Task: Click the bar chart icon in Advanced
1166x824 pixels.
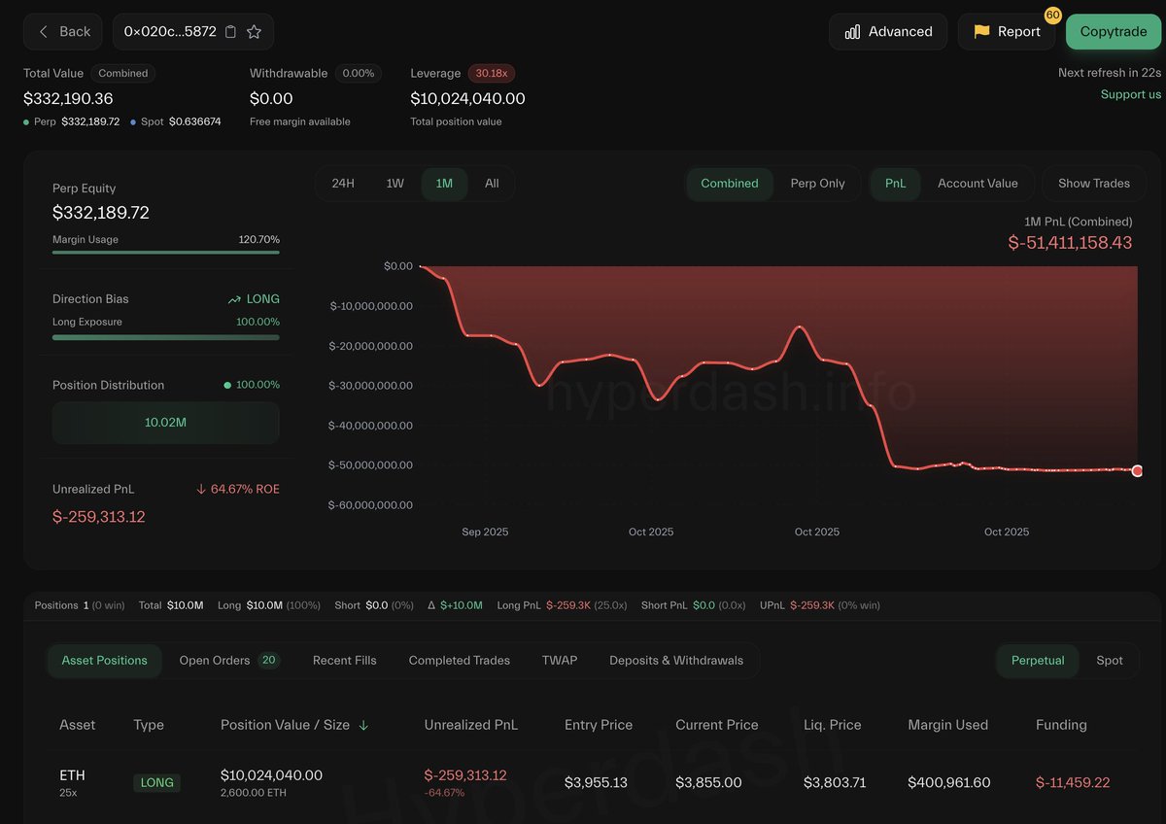Action: point(852,31)
